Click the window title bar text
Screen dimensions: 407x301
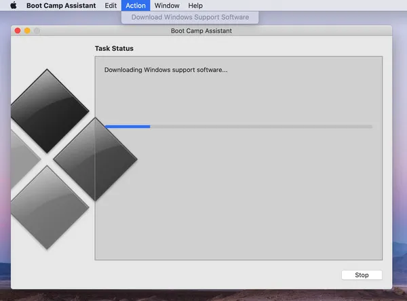[201, 31]
